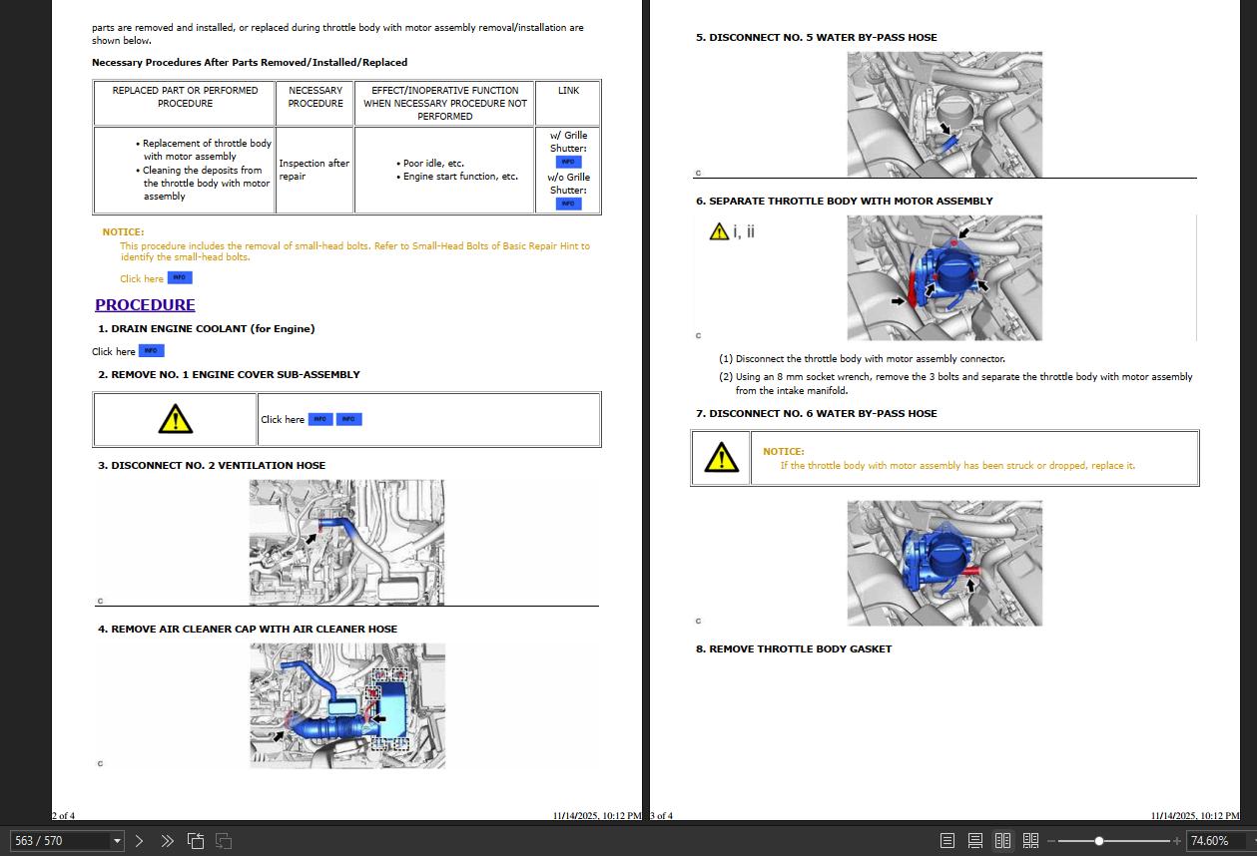The height and width of the screenshot is (856, 1257).
Task: Open first INFO link in engine cover table
Action: coord(320,419)
